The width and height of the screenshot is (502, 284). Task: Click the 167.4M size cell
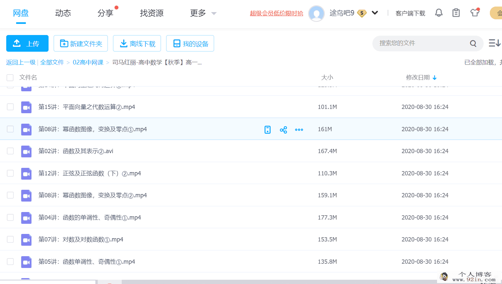327,151
